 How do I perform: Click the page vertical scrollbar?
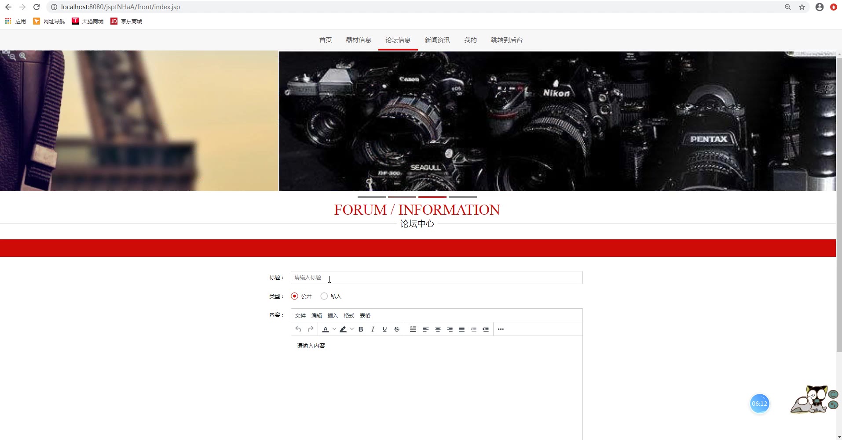click(839, 204)
